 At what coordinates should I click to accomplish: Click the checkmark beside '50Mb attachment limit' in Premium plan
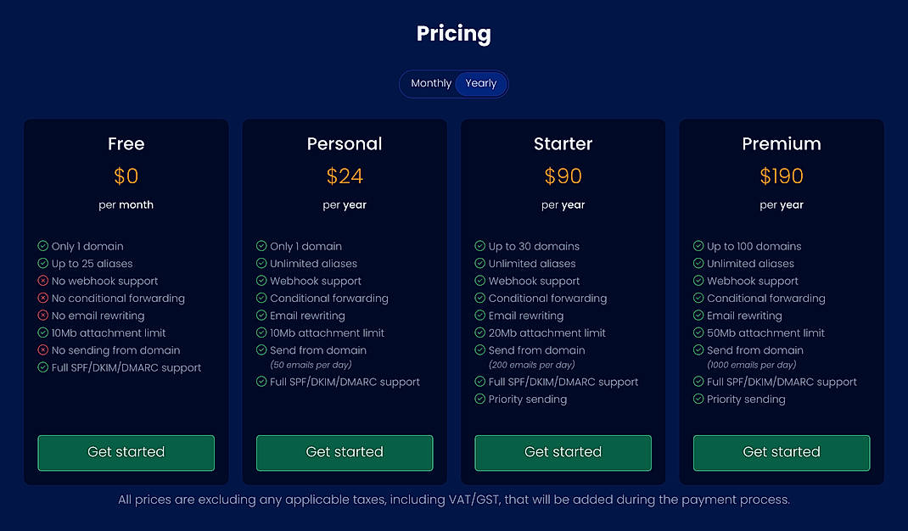[x=698, y=333]
